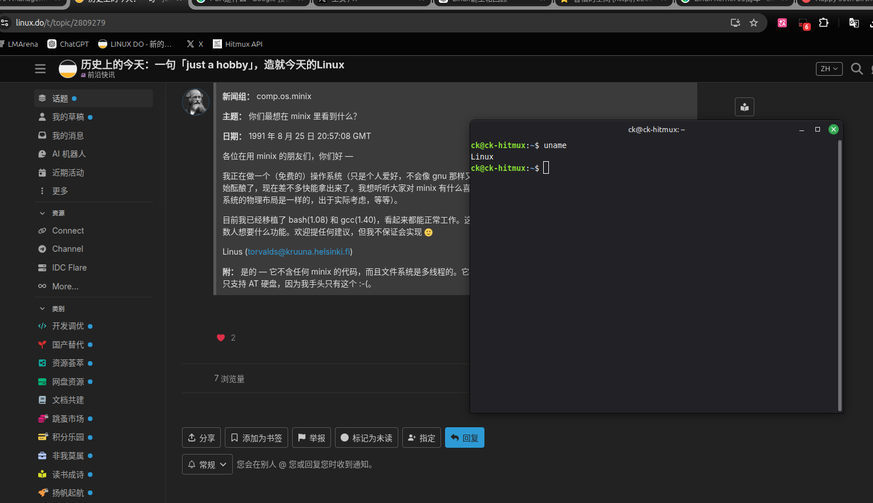Go to 国产替代 category
Image resolution: width=873 pixels, height=503 pixels.
click(94, 345)
